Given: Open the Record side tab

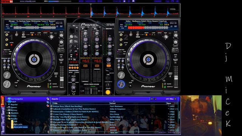Looking at the screenshot, I should (x=3, y=129).
